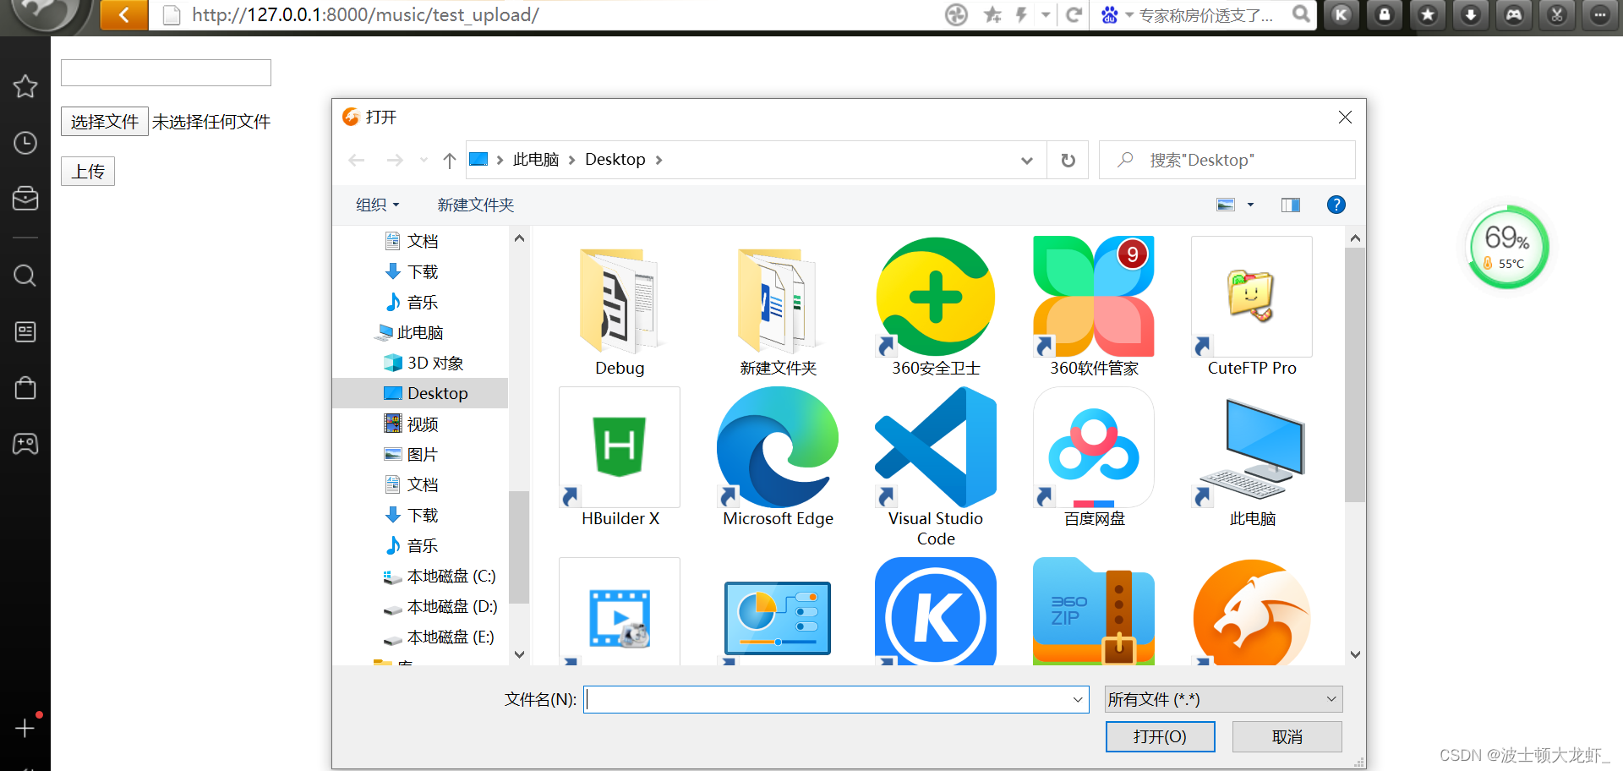Click the file list vertical scrollbar
The image size is (1623, 771).
point(1355,376)
